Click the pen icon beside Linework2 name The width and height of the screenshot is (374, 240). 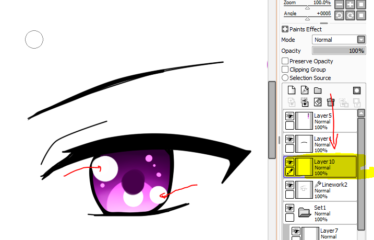pos(318,184)
